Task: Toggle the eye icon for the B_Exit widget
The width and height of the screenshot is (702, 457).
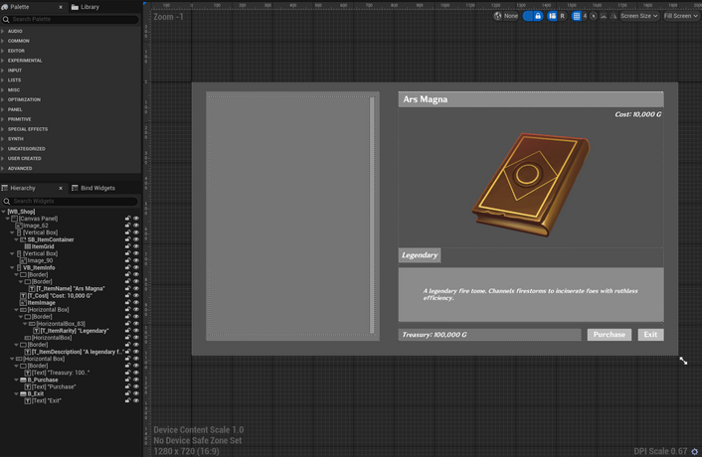Action: click(x=136, y=393)
